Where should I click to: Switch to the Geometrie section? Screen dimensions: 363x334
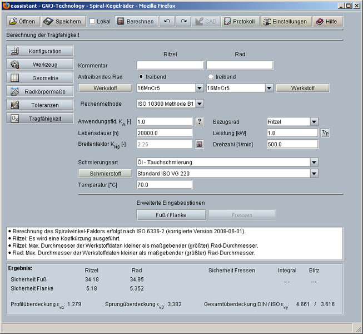coord(41,78)
